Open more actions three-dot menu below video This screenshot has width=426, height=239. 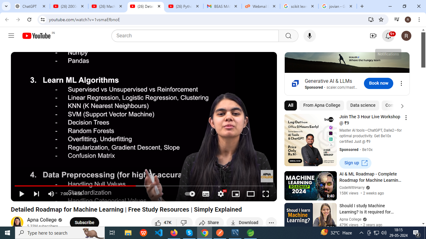coord(271,223)
